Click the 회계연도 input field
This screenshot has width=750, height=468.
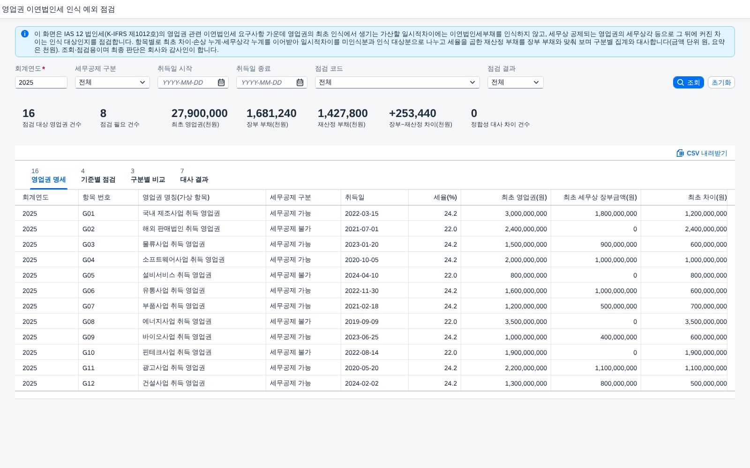(x=41, y=82)
